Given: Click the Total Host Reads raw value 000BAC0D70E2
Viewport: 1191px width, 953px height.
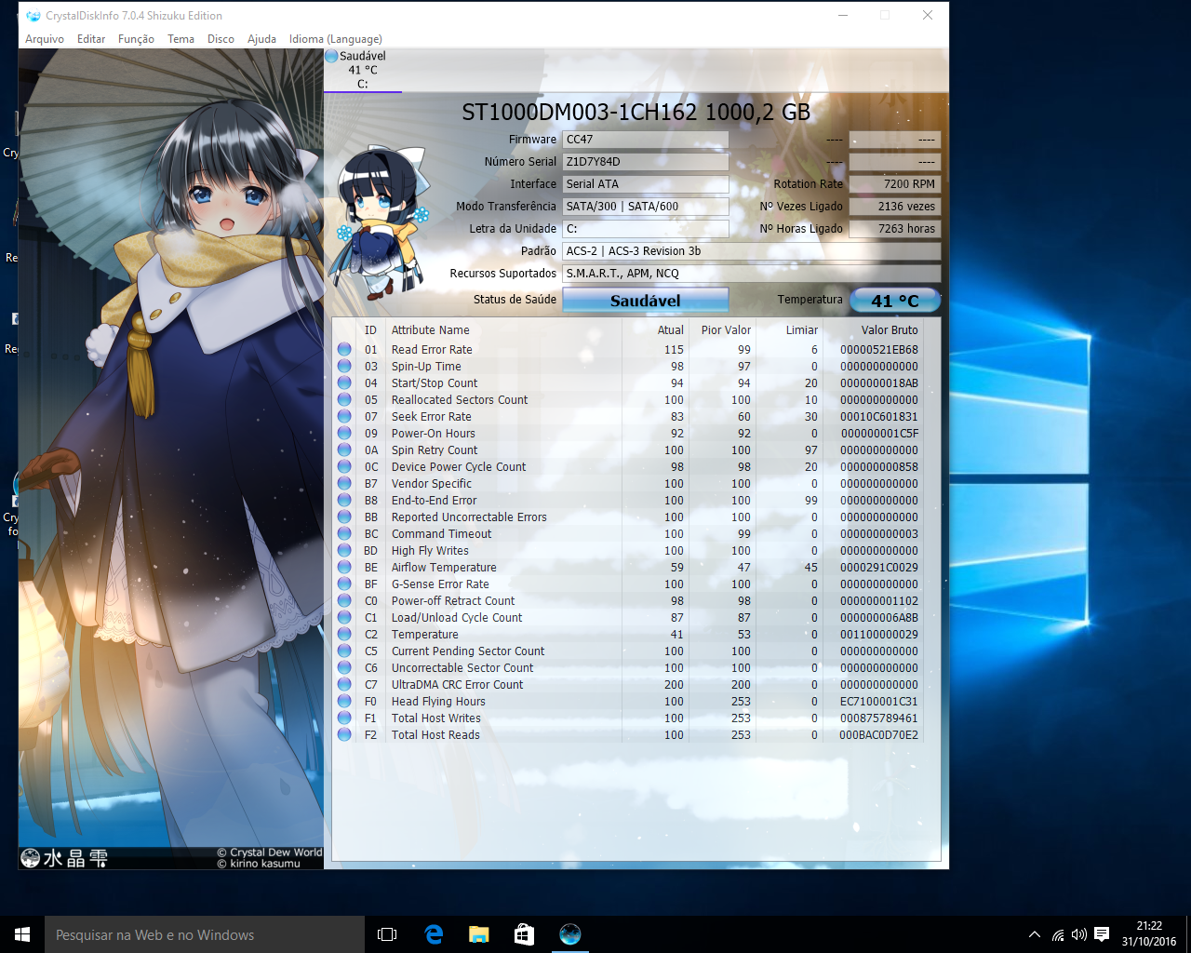Looking at the screenshot, I should (878, 735).
